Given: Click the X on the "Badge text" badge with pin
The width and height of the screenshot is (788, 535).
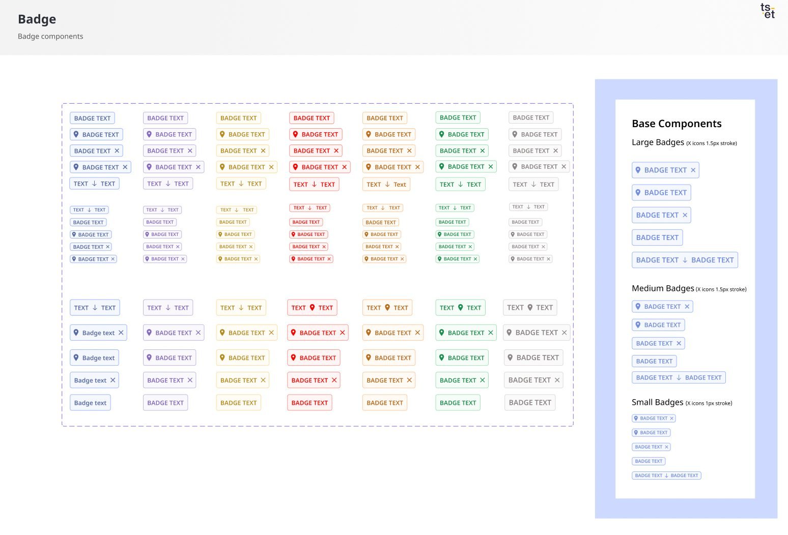Looking at the screenshot, I should pos(121,333).
